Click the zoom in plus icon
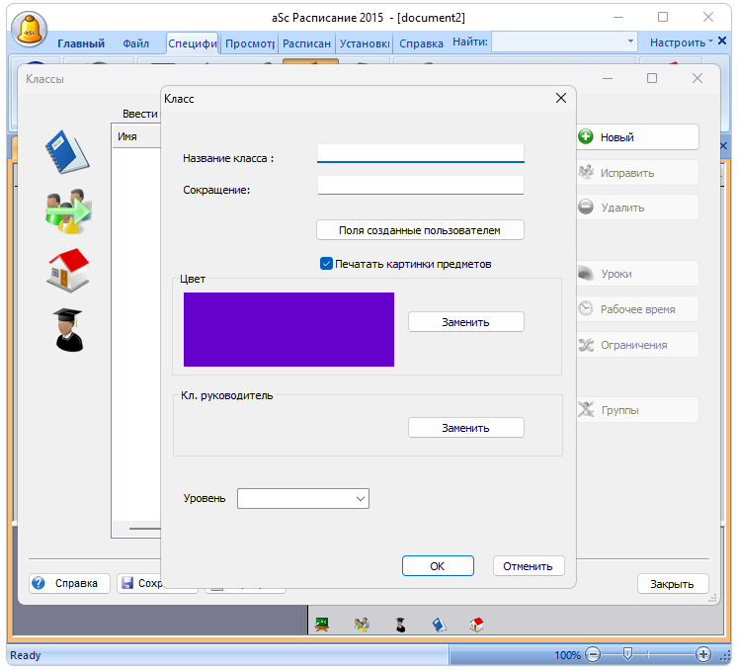 coord(703,654)
